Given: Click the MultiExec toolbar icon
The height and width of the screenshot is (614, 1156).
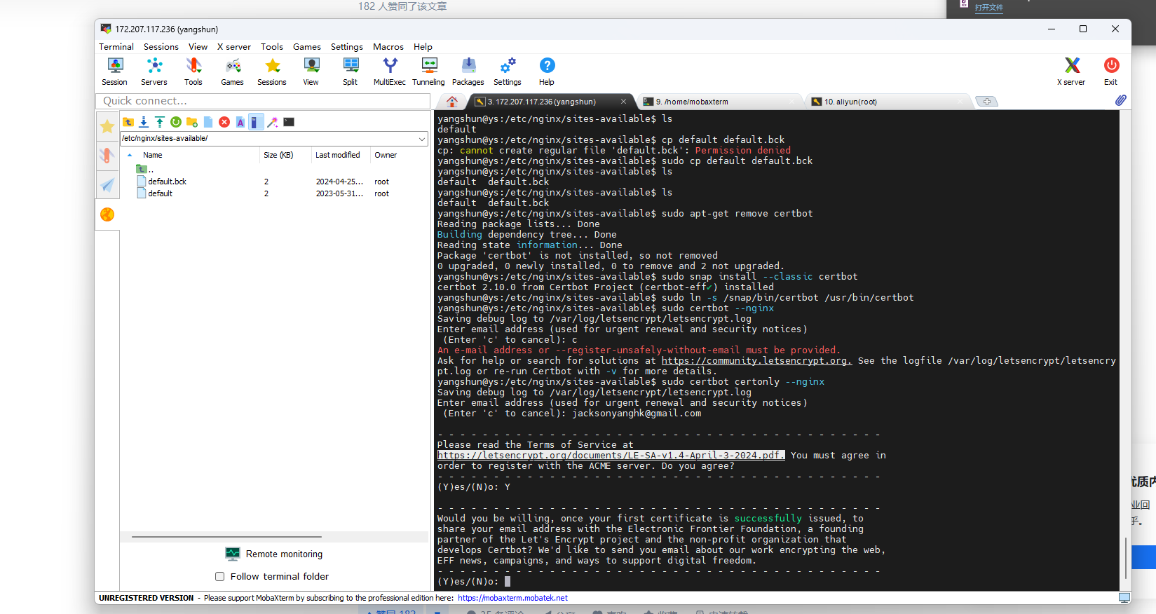Looking at the screenshot, I should (x=390, y=71).
